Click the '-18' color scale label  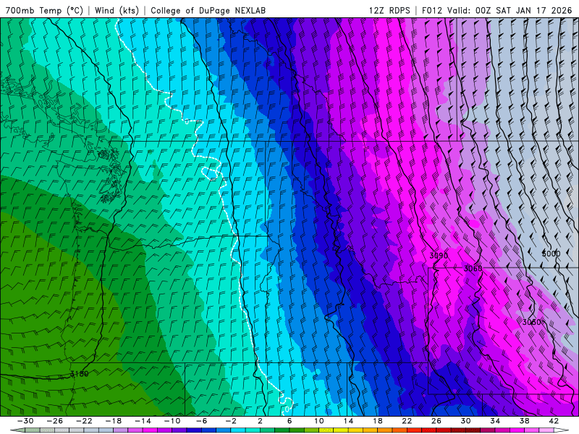(x=114, y=421)
